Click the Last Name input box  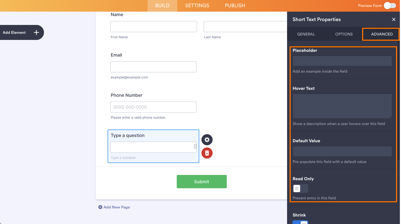pos(245,27)
